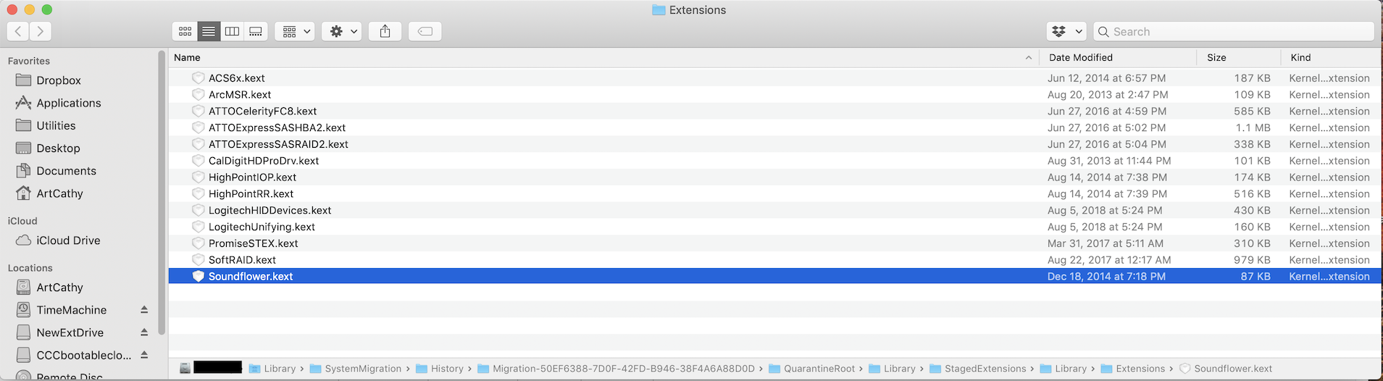Viewport: 1383px width, 381px height.
Task: Switch to gallery view
Action: [256, 31]
